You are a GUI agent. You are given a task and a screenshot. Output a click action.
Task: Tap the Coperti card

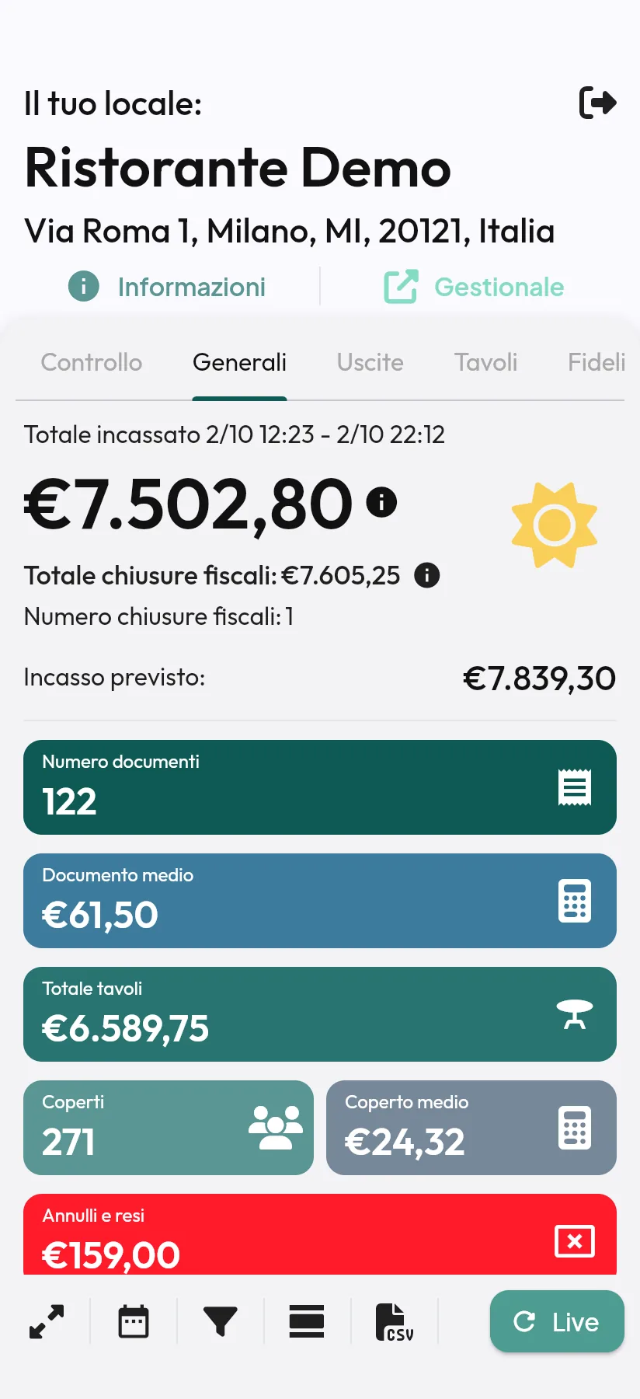coord(169,1128)
